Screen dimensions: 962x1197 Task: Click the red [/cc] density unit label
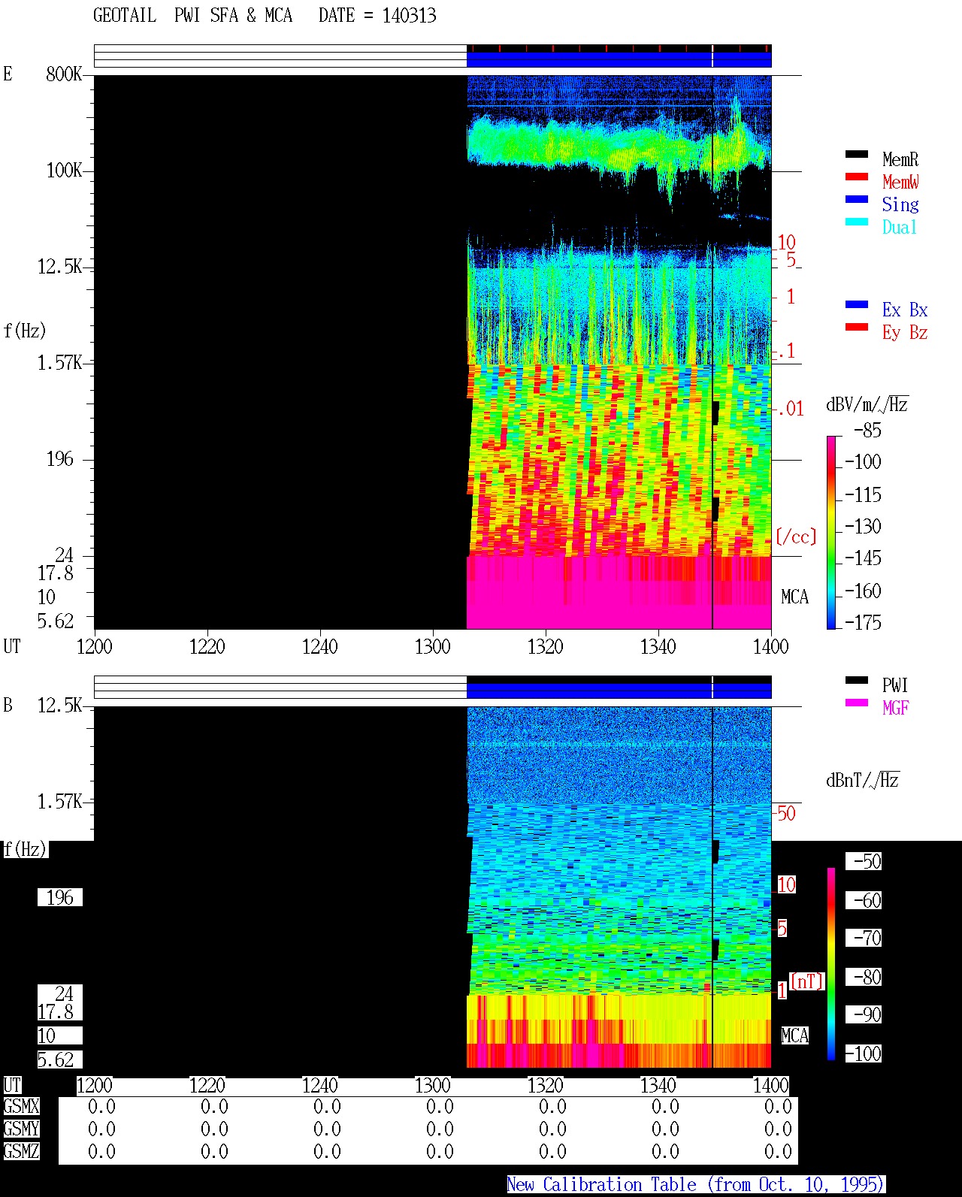coord(796,537)
